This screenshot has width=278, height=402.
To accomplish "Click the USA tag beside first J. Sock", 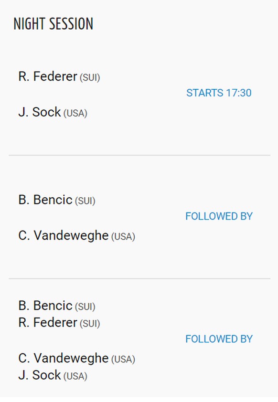I will 75,113.
